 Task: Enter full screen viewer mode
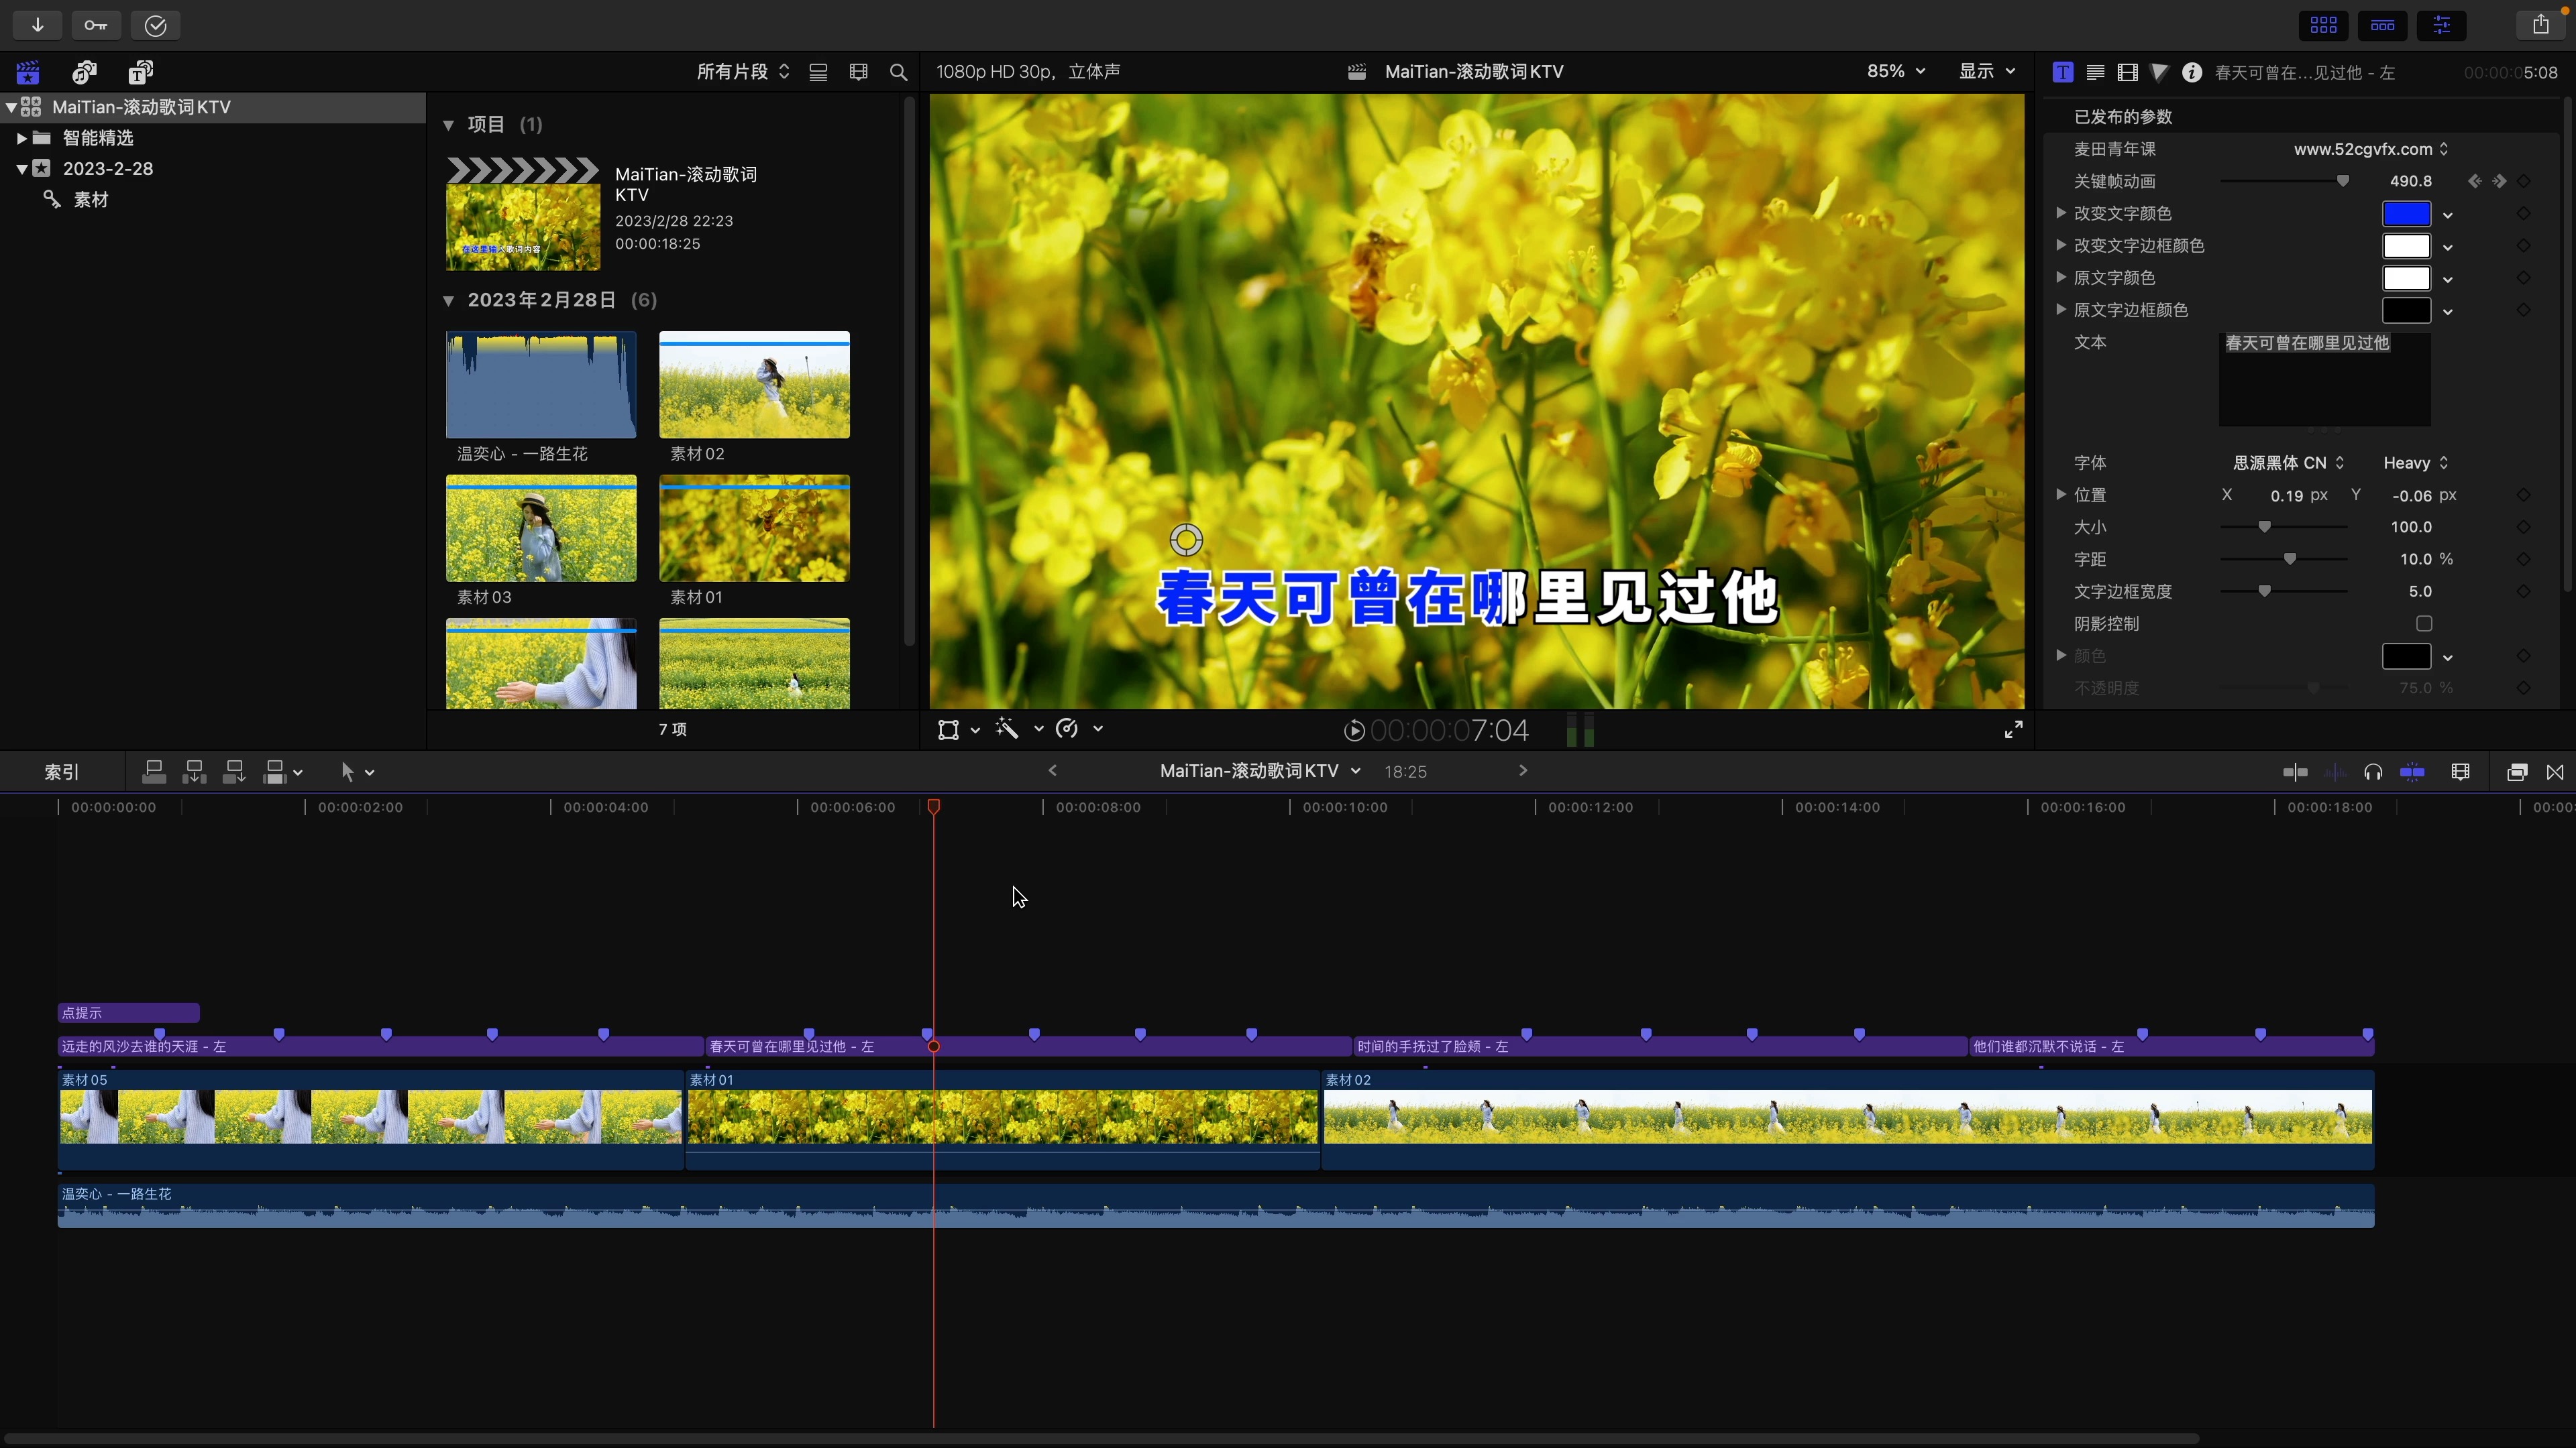click(2013, 729)
